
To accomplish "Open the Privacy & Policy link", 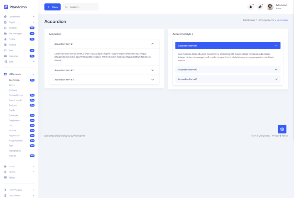I will tap(280, 135).
